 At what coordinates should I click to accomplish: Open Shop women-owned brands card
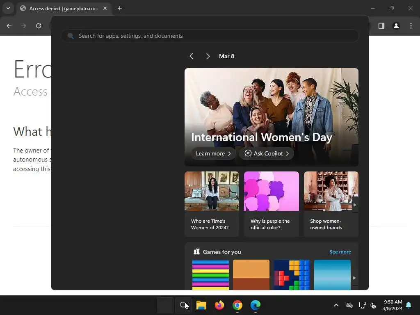coord(331,204)
